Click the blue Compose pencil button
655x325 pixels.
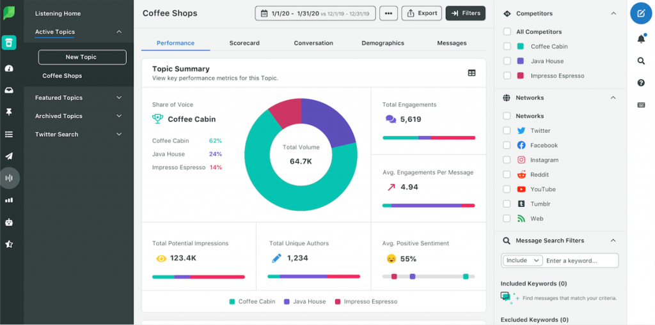[x=641, y=13]
